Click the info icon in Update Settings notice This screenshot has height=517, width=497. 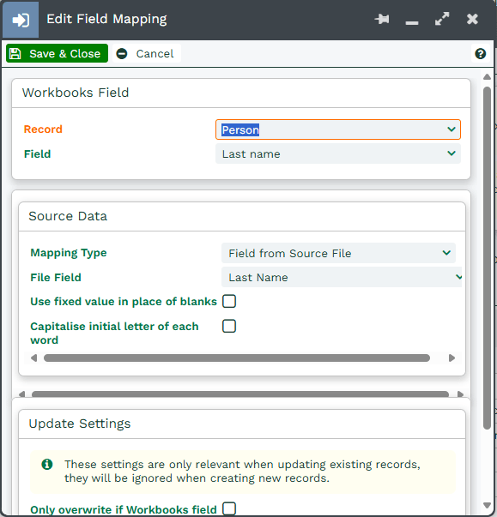[47, 464]
